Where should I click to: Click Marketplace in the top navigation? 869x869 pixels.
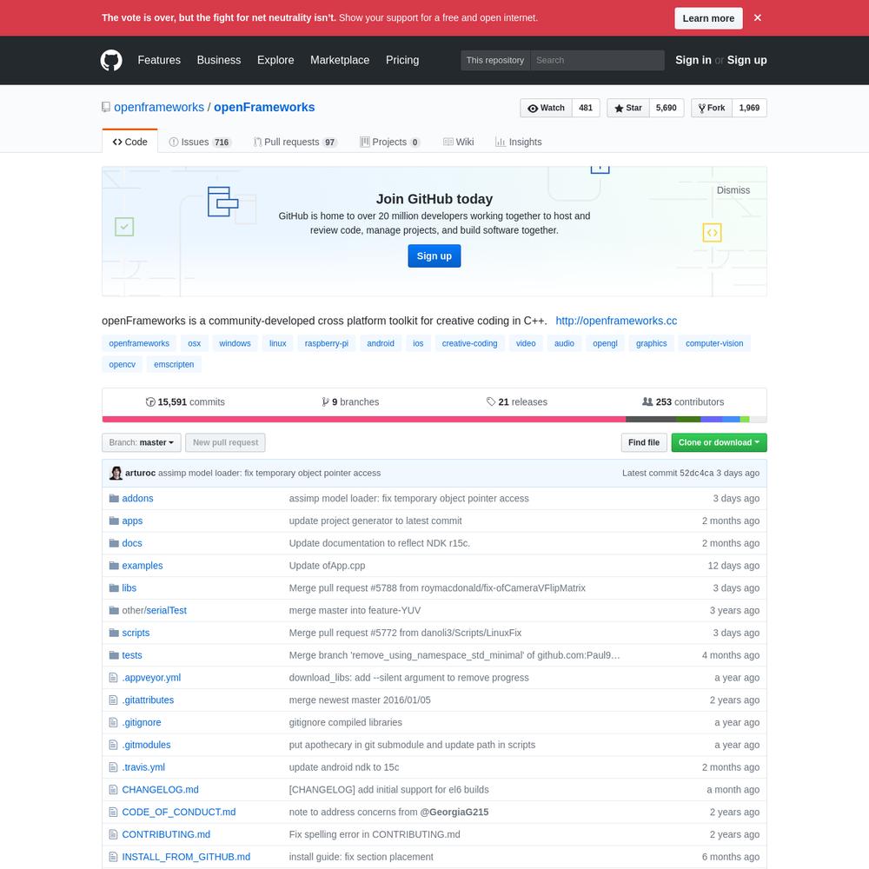340,60
